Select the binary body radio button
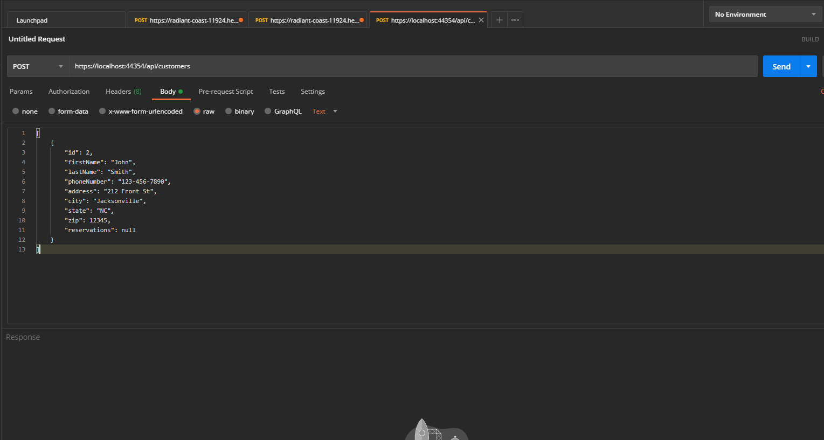Viewport: 824px width, 440px height. (x=228, y=111)
